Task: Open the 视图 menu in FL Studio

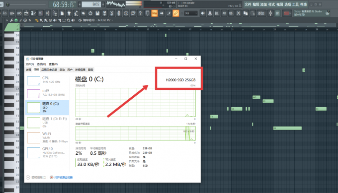Action: pyautogui.click(x=279, y=4)
